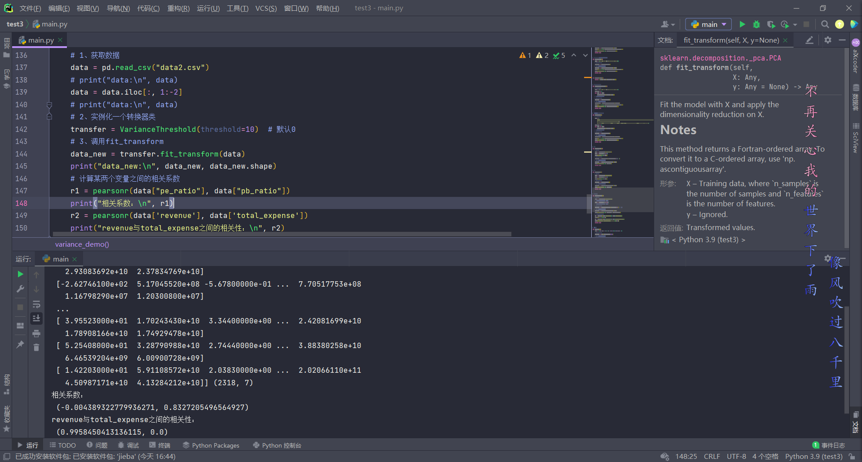Screen dimensions: 862x462
Task: Hide the documentation panel with minimize dash
Action: (x=842, y=40)
